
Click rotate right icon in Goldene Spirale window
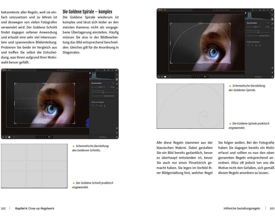pos(252,45)
